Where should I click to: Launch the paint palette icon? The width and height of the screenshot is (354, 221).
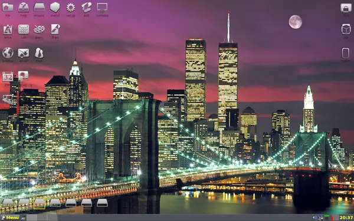39,29
